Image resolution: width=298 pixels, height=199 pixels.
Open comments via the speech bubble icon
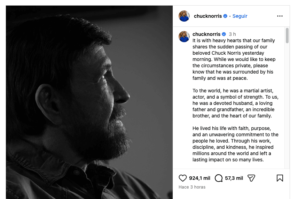click(219, 178)
